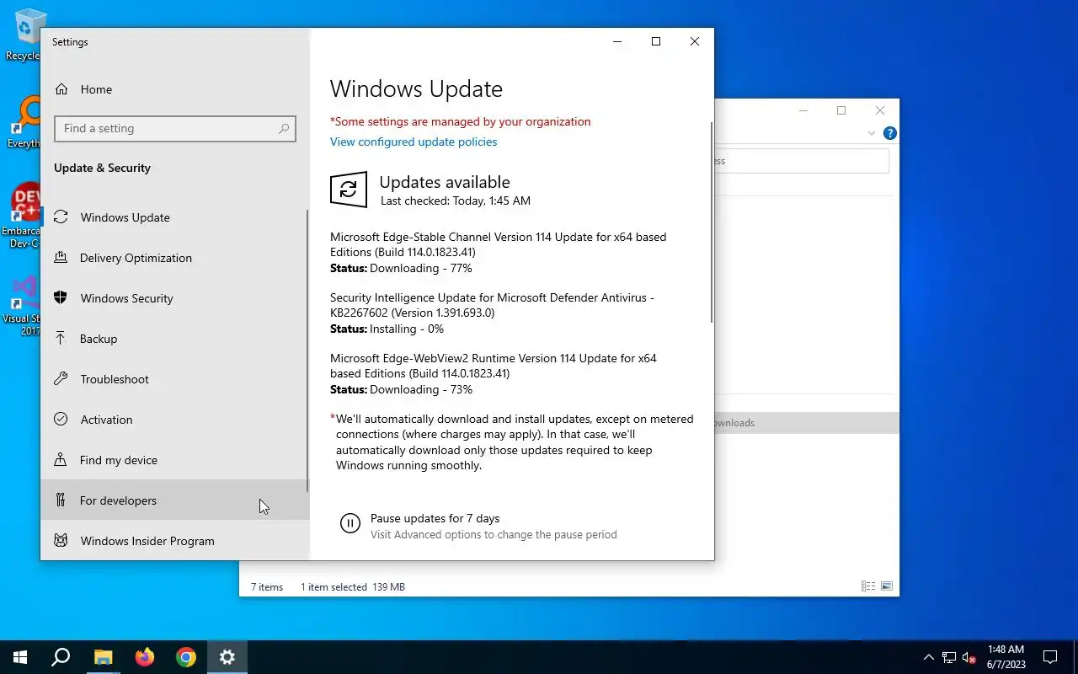
Task: Click '1 item selected 139 MB' status text
Action: (x=353, y=587)
